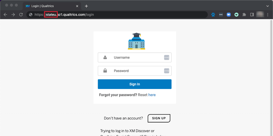Select the Login | Qualtrics tab
Image resolution: width=273 pixels, height=136 pixels.
(52, 6)
